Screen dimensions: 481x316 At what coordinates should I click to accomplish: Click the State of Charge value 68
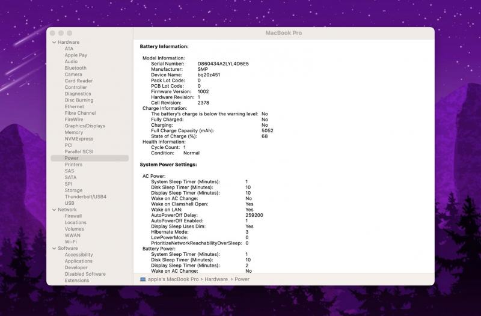(x=265, y=136)
